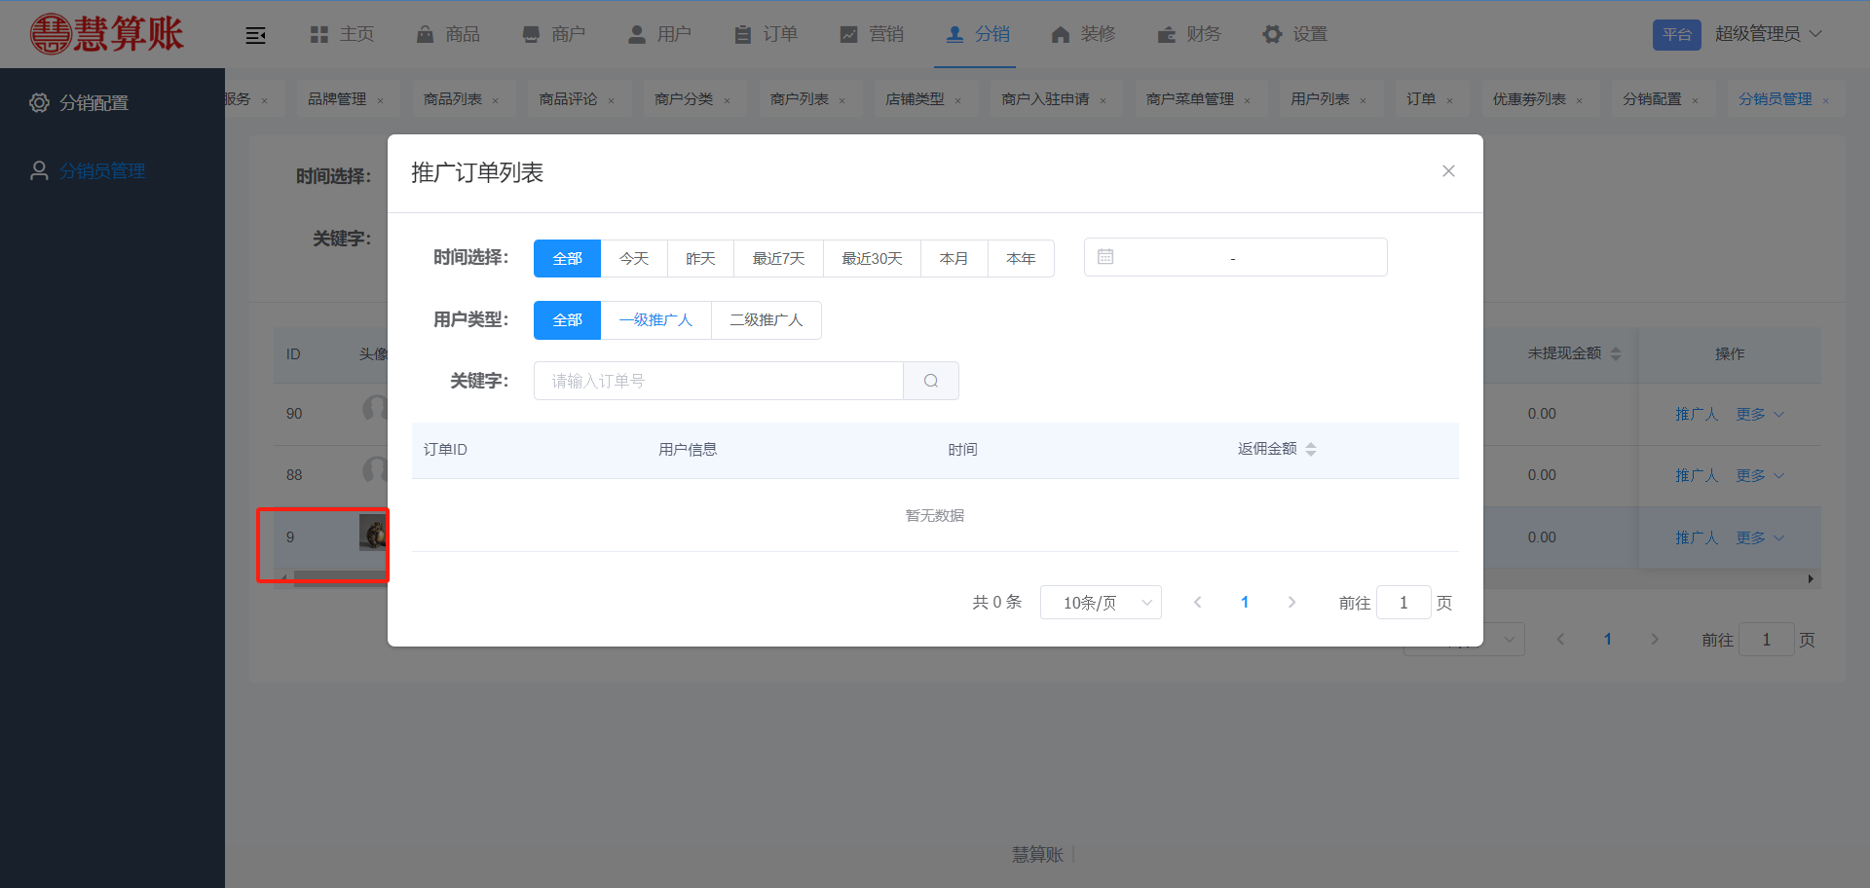Click the avatar thumbnail in row 9
Screen dimensions: 1870x888
tap(374, 533)
